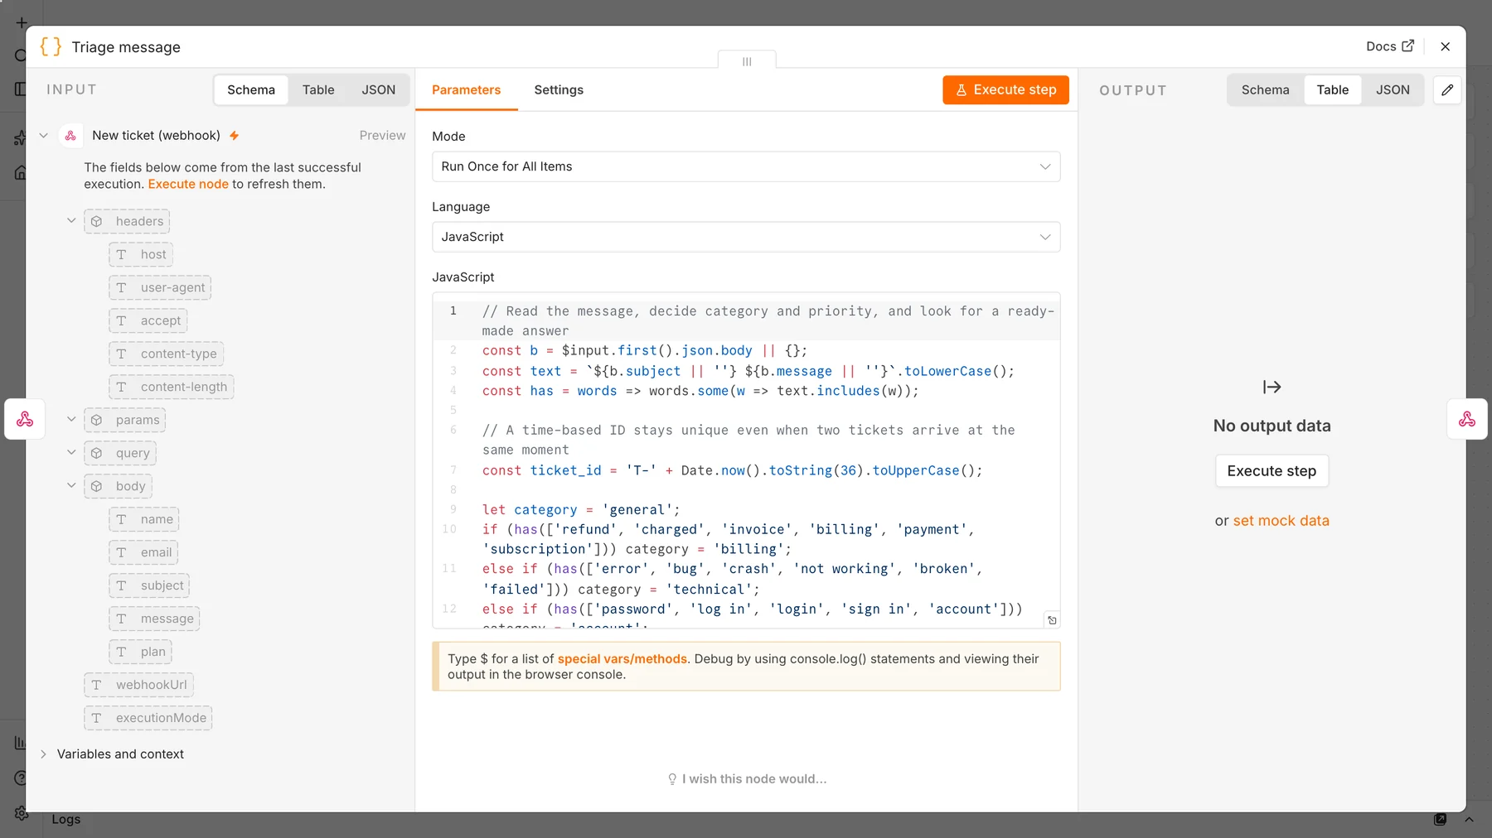Click the output arrow icon above No output data
Screen dimensions: 1492x838
pyautogui.click(x=1272, y=387)
